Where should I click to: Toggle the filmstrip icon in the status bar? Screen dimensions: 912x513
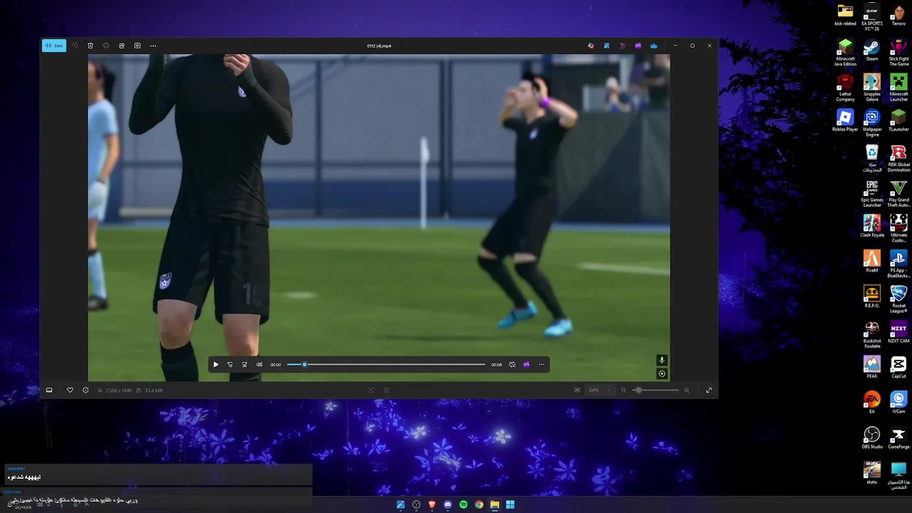tap(49, 390)
